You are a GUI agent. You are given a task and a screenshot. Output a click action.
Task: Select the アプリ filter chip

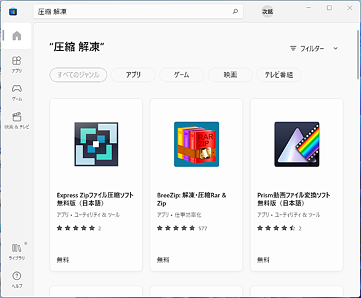pos(133,75)
